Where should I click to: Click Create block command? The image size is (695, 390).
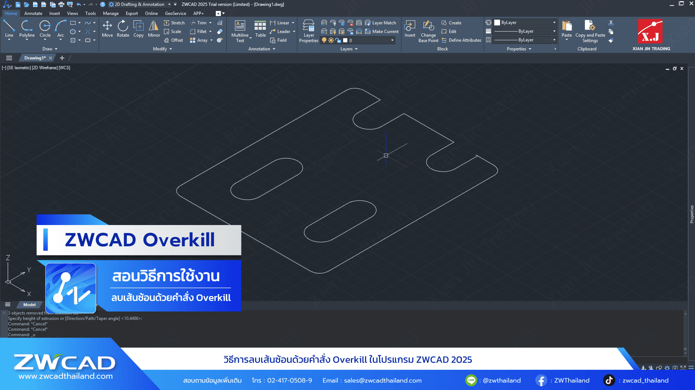[451, 23]
